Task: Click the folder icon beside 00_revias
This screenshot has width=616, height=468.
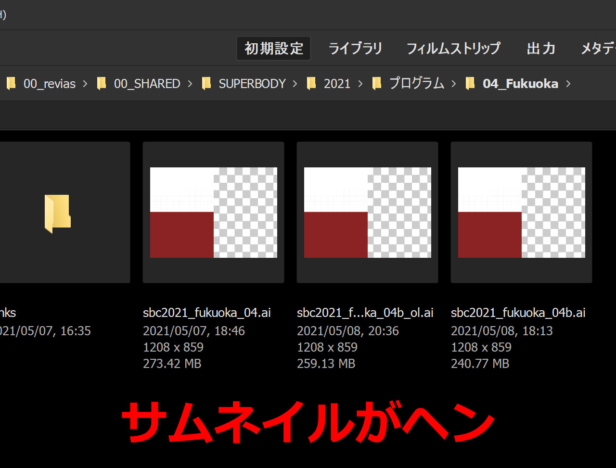Action: [x=11, y=84]
